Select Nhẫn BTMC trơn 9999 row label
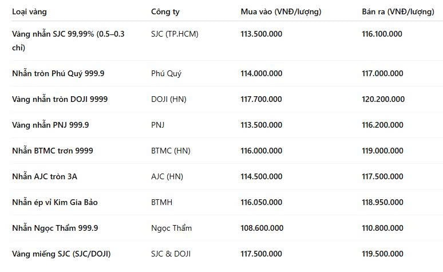Viewport: 443px width, 272px height. [53, 151]
